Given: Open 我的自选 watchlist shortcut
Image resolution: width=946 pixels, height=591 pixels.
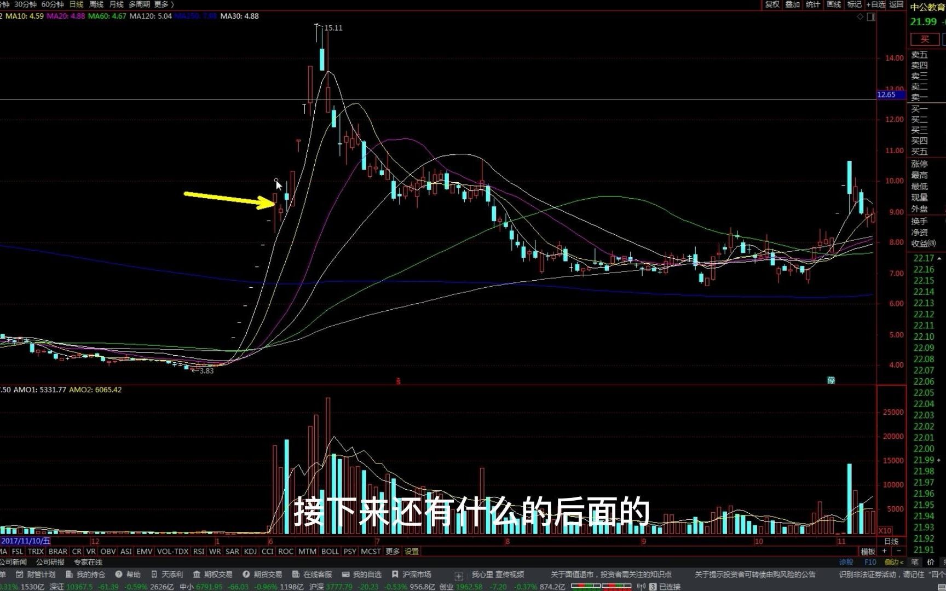Looking at the screenshot, I should [x=361, y=574].
